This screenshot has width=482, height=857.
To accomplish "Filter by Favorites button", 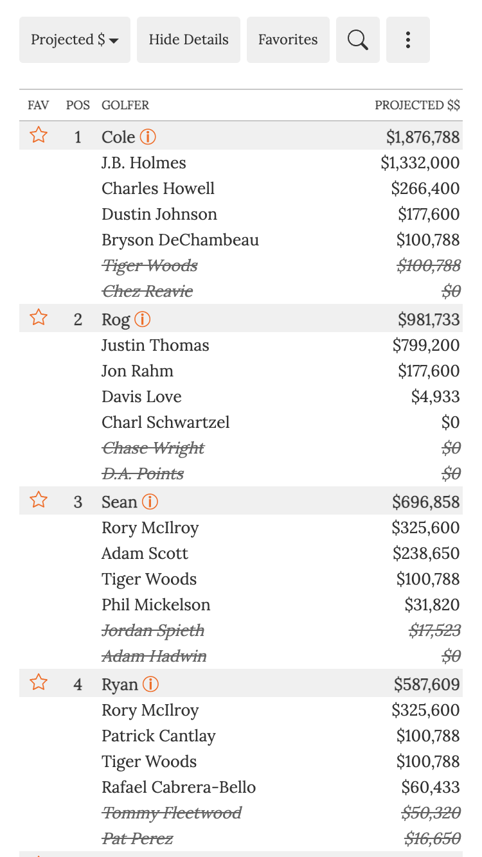I will click(288, 40).
